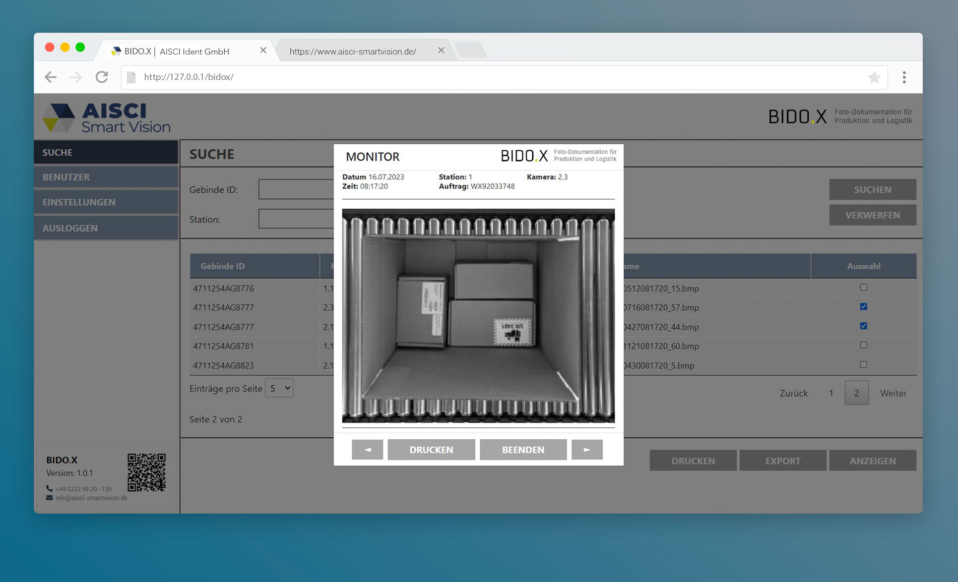
Task: Bookmark the page with the star icon
Action: click(x=874, y=77)
